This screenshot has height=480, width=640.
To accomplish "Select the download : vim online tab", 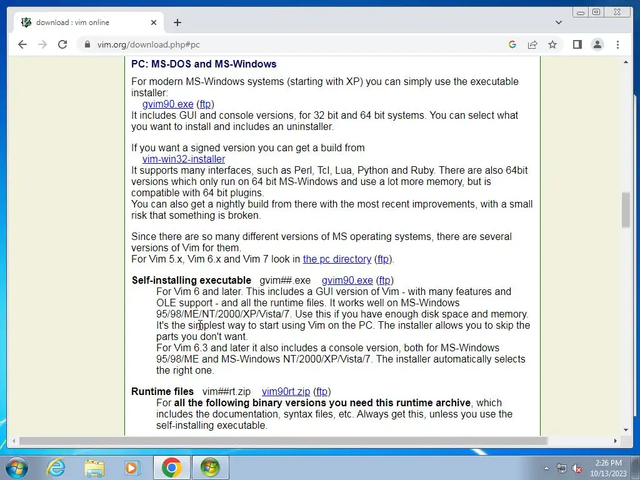I will (x=89, y=22).
